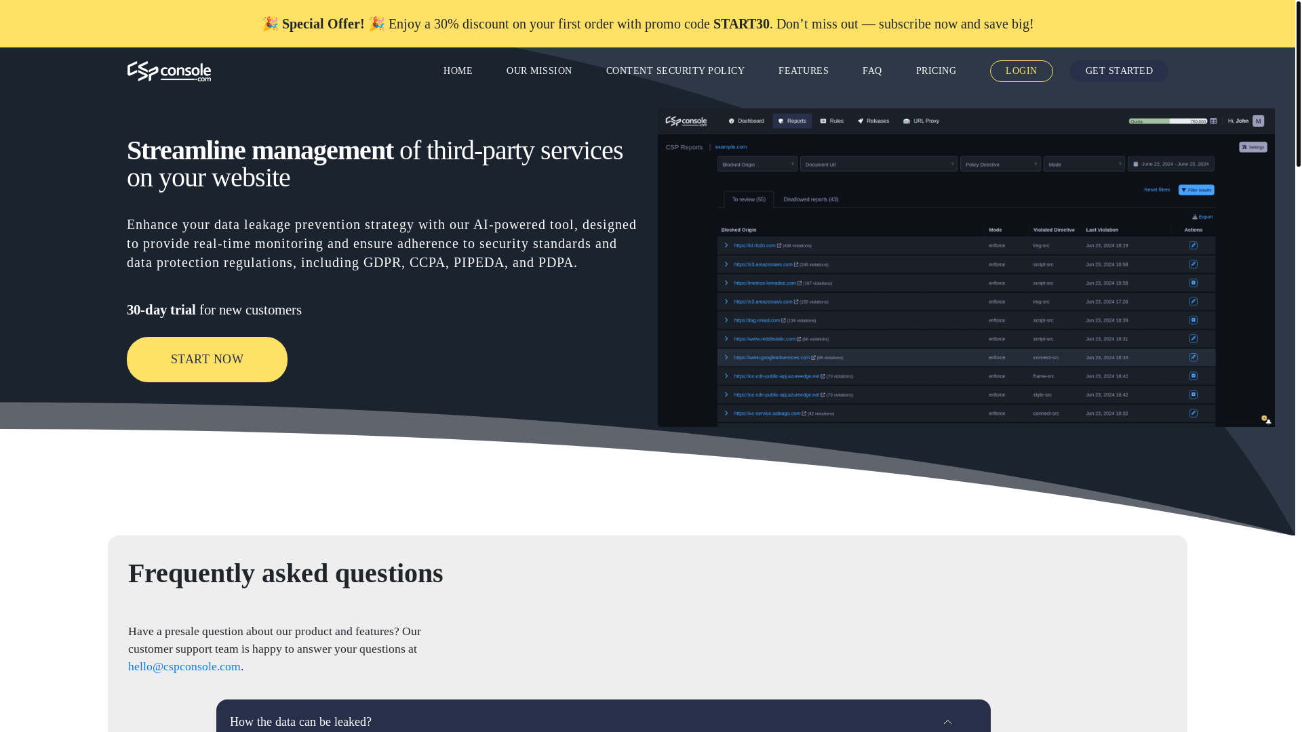Image resolution: width=1302 pixels, height=732 pixels.
Task: Click the CSP Console logo
Action: (169, 71)
